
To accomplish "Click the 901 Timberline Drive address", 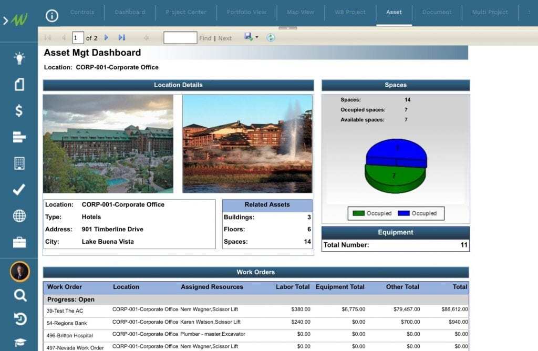I will coord(112,229).
